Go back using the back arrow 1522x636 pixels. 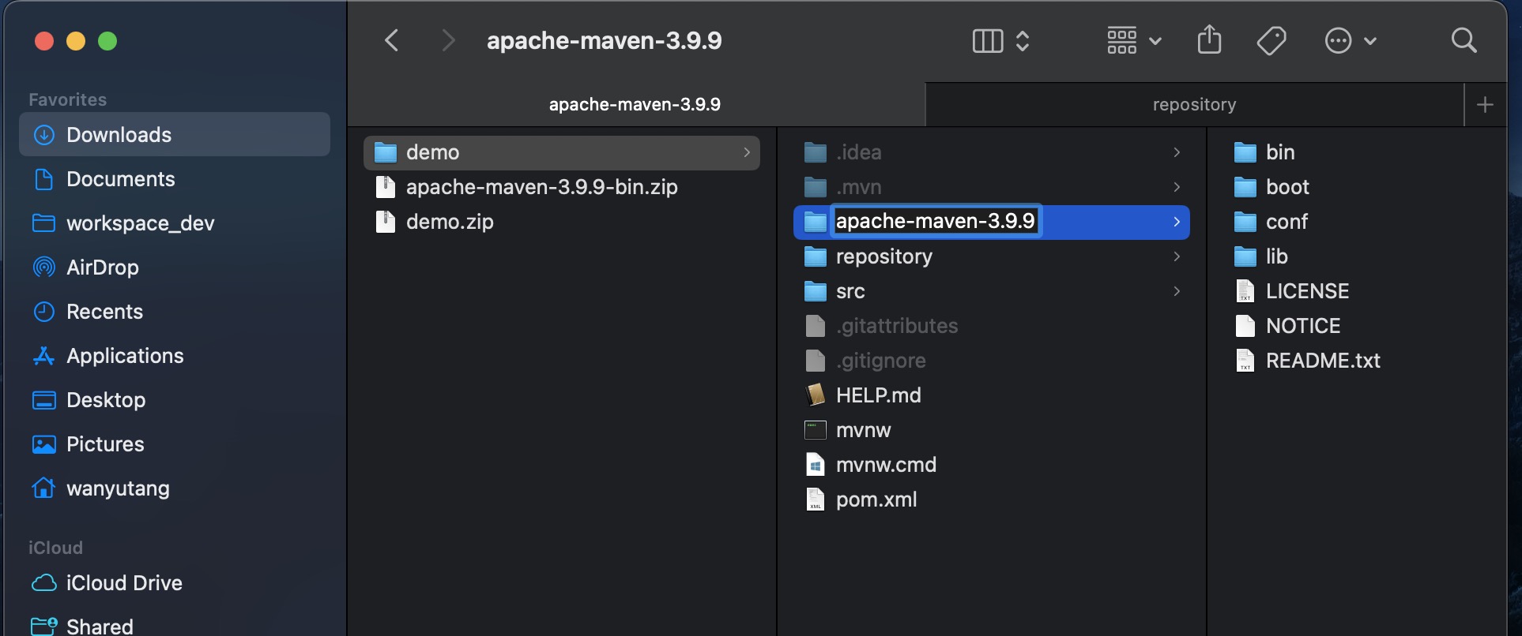pyautogui.click(x=392, y=40)
